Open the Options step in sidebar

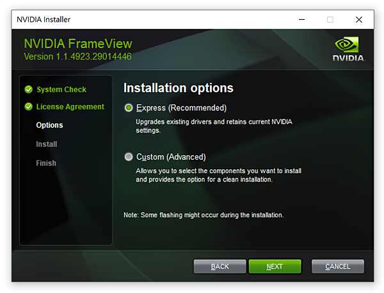tap(49, 125)
